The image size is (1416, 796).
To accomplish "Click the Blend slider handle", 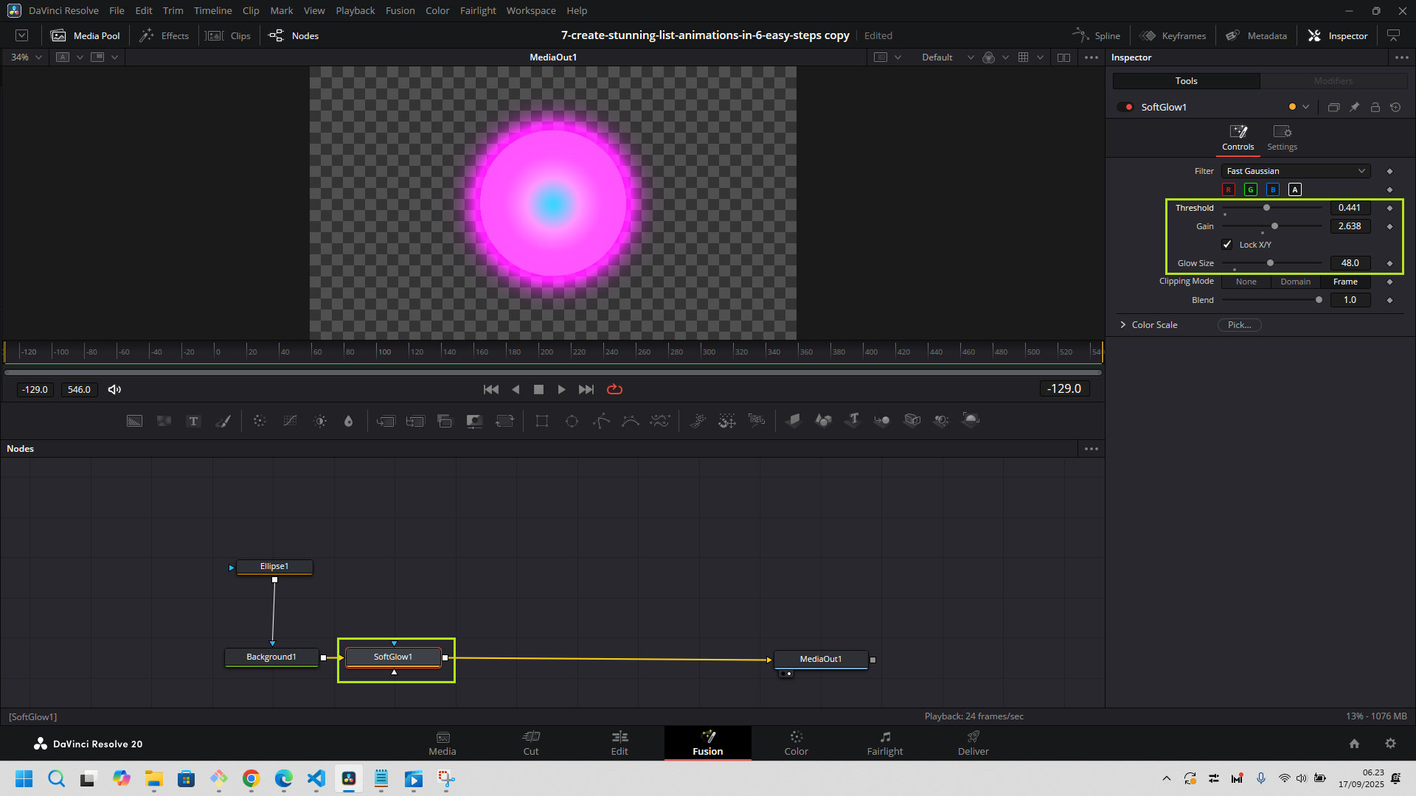I will click(x=1319, y=300).
